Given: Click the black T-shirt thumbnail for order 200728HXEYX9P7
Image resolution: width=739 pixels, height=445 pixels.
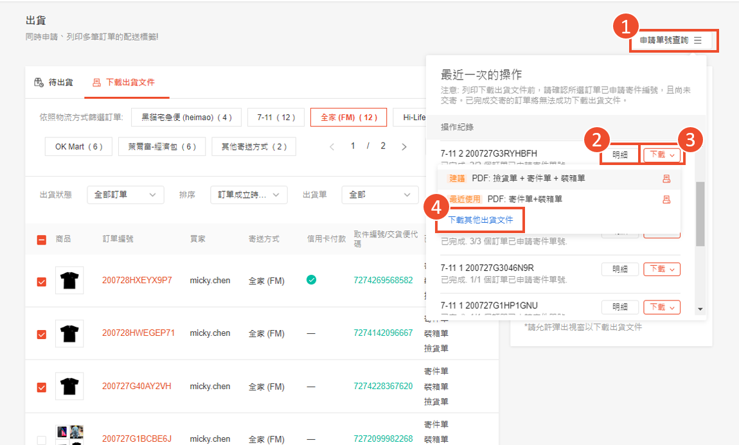Looking at the screenshot, I should pos(69,281).
